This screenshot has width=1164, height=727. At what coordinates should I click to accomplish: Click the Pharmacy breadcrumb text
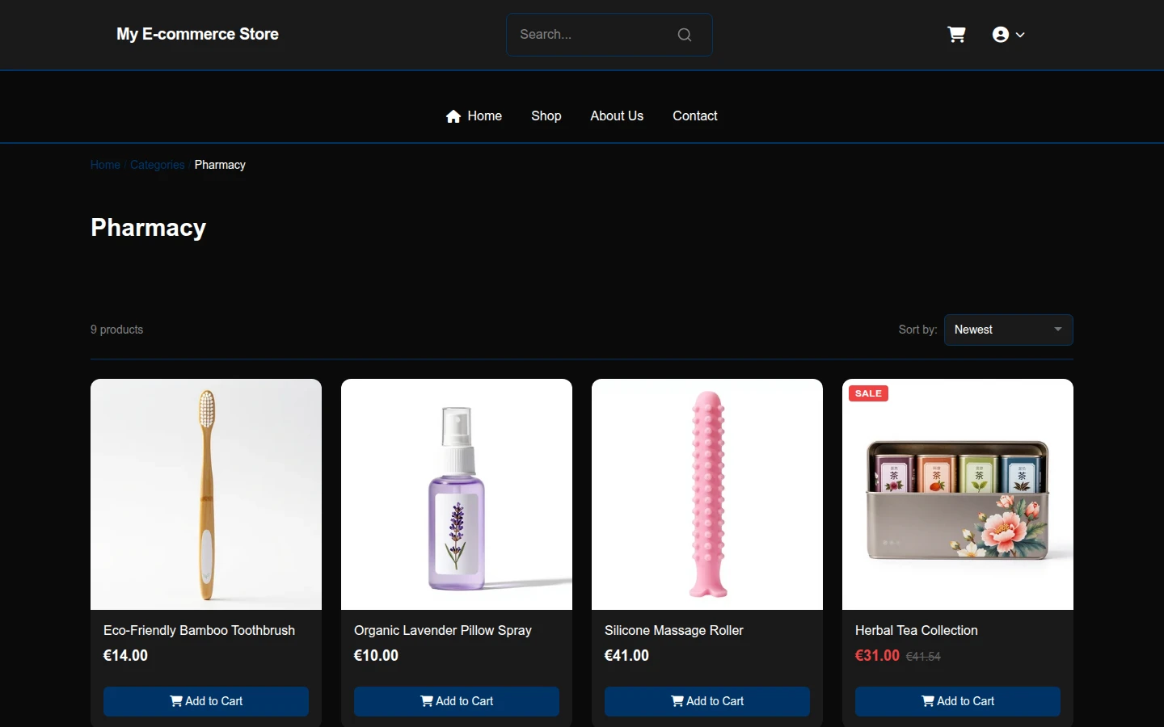click(220, 165)
